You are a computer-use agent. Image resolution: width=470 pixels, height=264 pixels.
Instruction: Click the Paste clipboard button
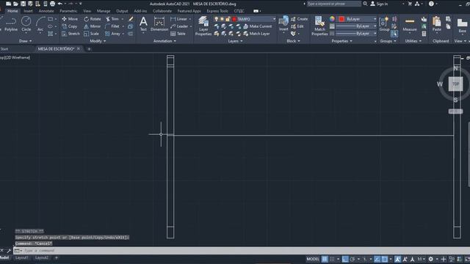[437, 24]
